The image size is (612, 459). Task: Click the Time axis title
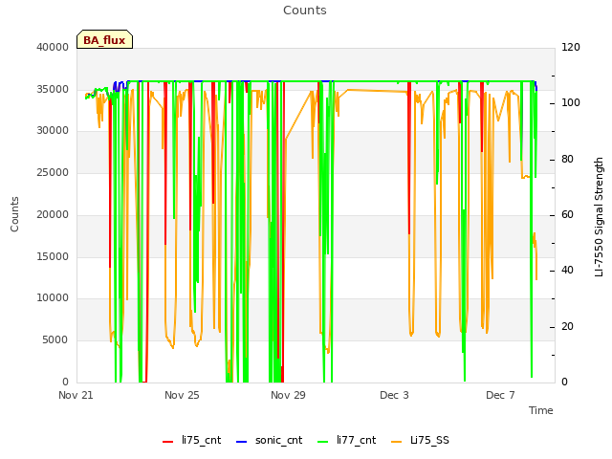(x=541, y=410)
